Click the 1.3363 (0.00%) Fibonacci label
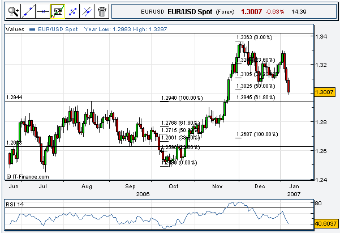 coord(254,37)
